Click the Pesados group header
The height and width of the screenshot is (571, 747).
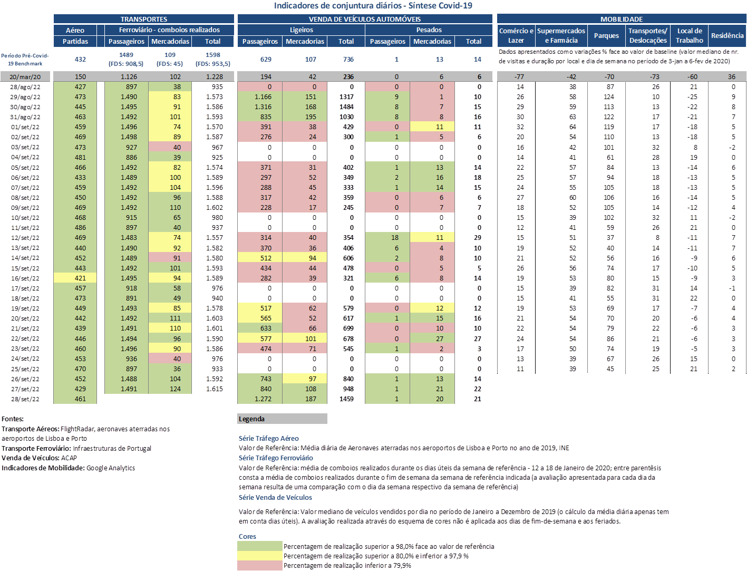coord(429,30)
